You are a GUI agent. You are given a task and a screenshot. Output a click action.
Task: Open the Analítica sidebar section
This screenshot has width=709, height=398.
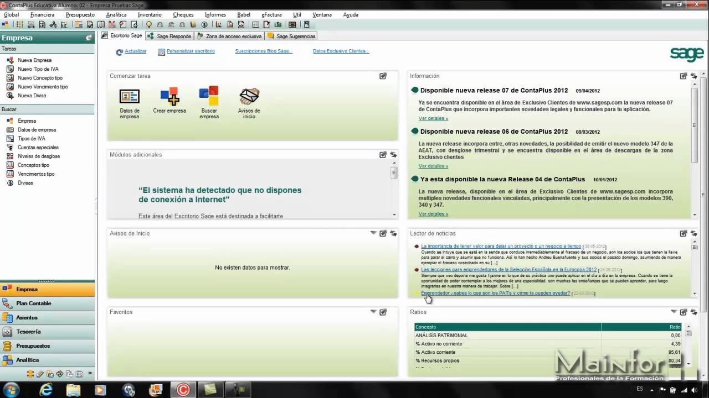pos(47,360)
